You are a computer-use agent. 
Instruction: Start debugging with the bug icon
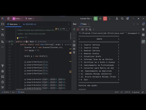[x=100, y=19]
